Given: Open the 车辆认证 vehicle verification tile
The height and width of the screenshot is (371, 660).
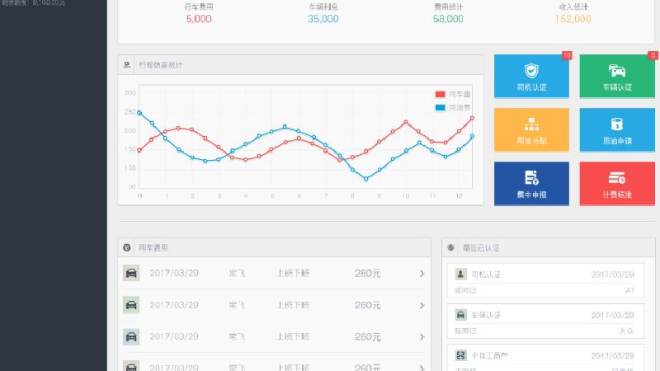Looking at the screenshot, I should pos(617,76).
